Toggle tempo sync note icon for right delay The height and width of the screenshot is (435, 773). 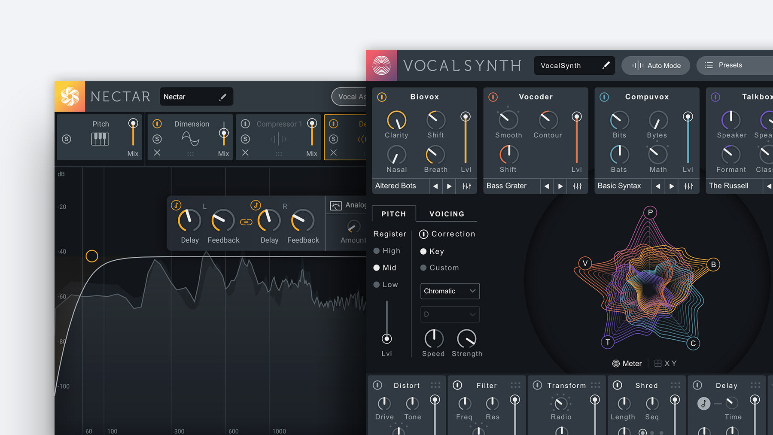(256, 205)
